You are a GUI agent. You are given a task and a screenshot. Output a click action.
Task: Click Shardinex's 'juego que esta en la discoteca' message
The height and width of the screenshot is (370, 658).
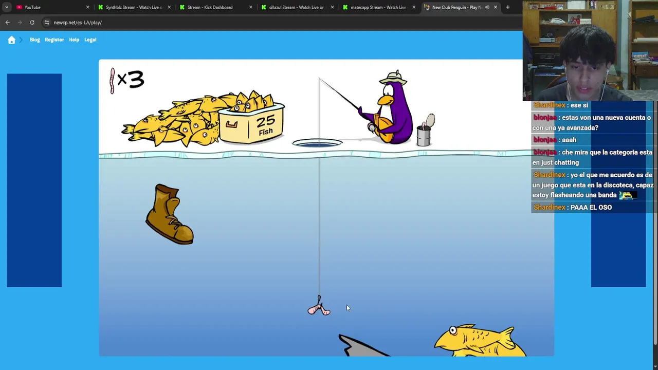click(x=593, y=185)
